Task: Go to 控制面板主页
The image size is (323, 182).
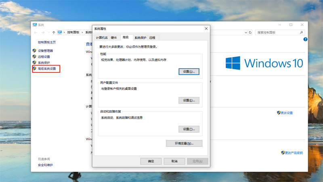Action: pos(47,42)
